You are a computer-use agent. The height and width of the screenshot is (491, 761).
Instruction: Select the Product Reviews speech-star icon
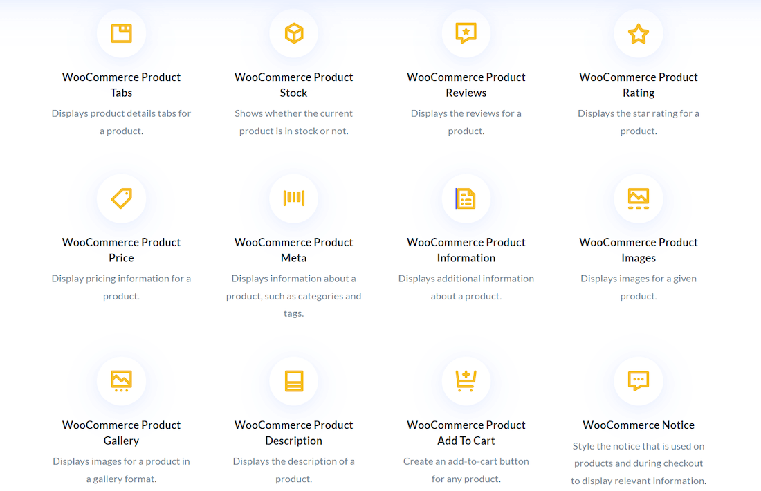point(466,33)
